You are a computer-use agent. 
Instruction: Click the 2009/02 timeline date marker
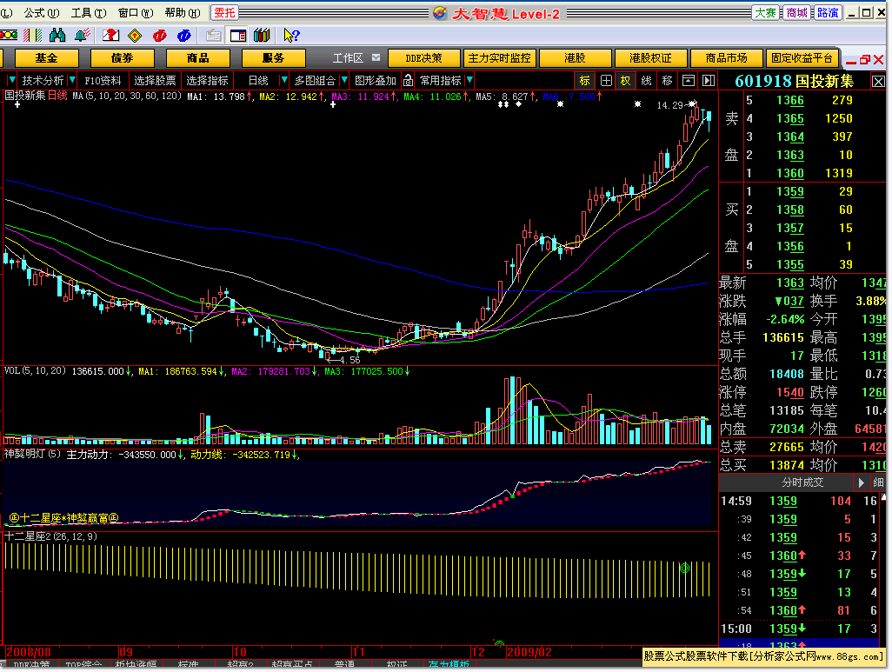tap(529, 652)
